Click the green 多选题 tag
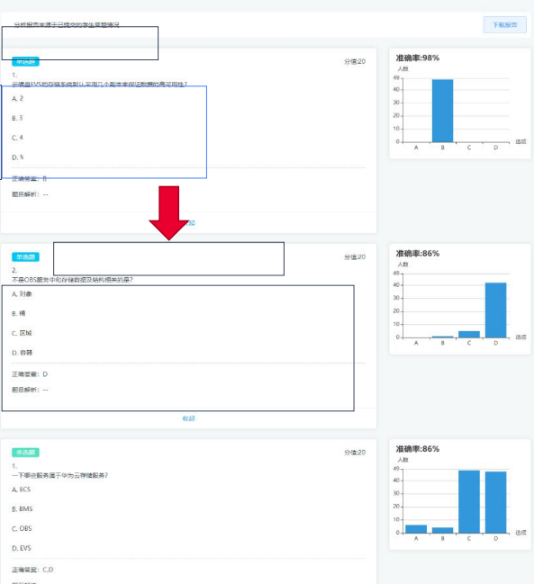534x584 pixels. (x=25, y=453)
